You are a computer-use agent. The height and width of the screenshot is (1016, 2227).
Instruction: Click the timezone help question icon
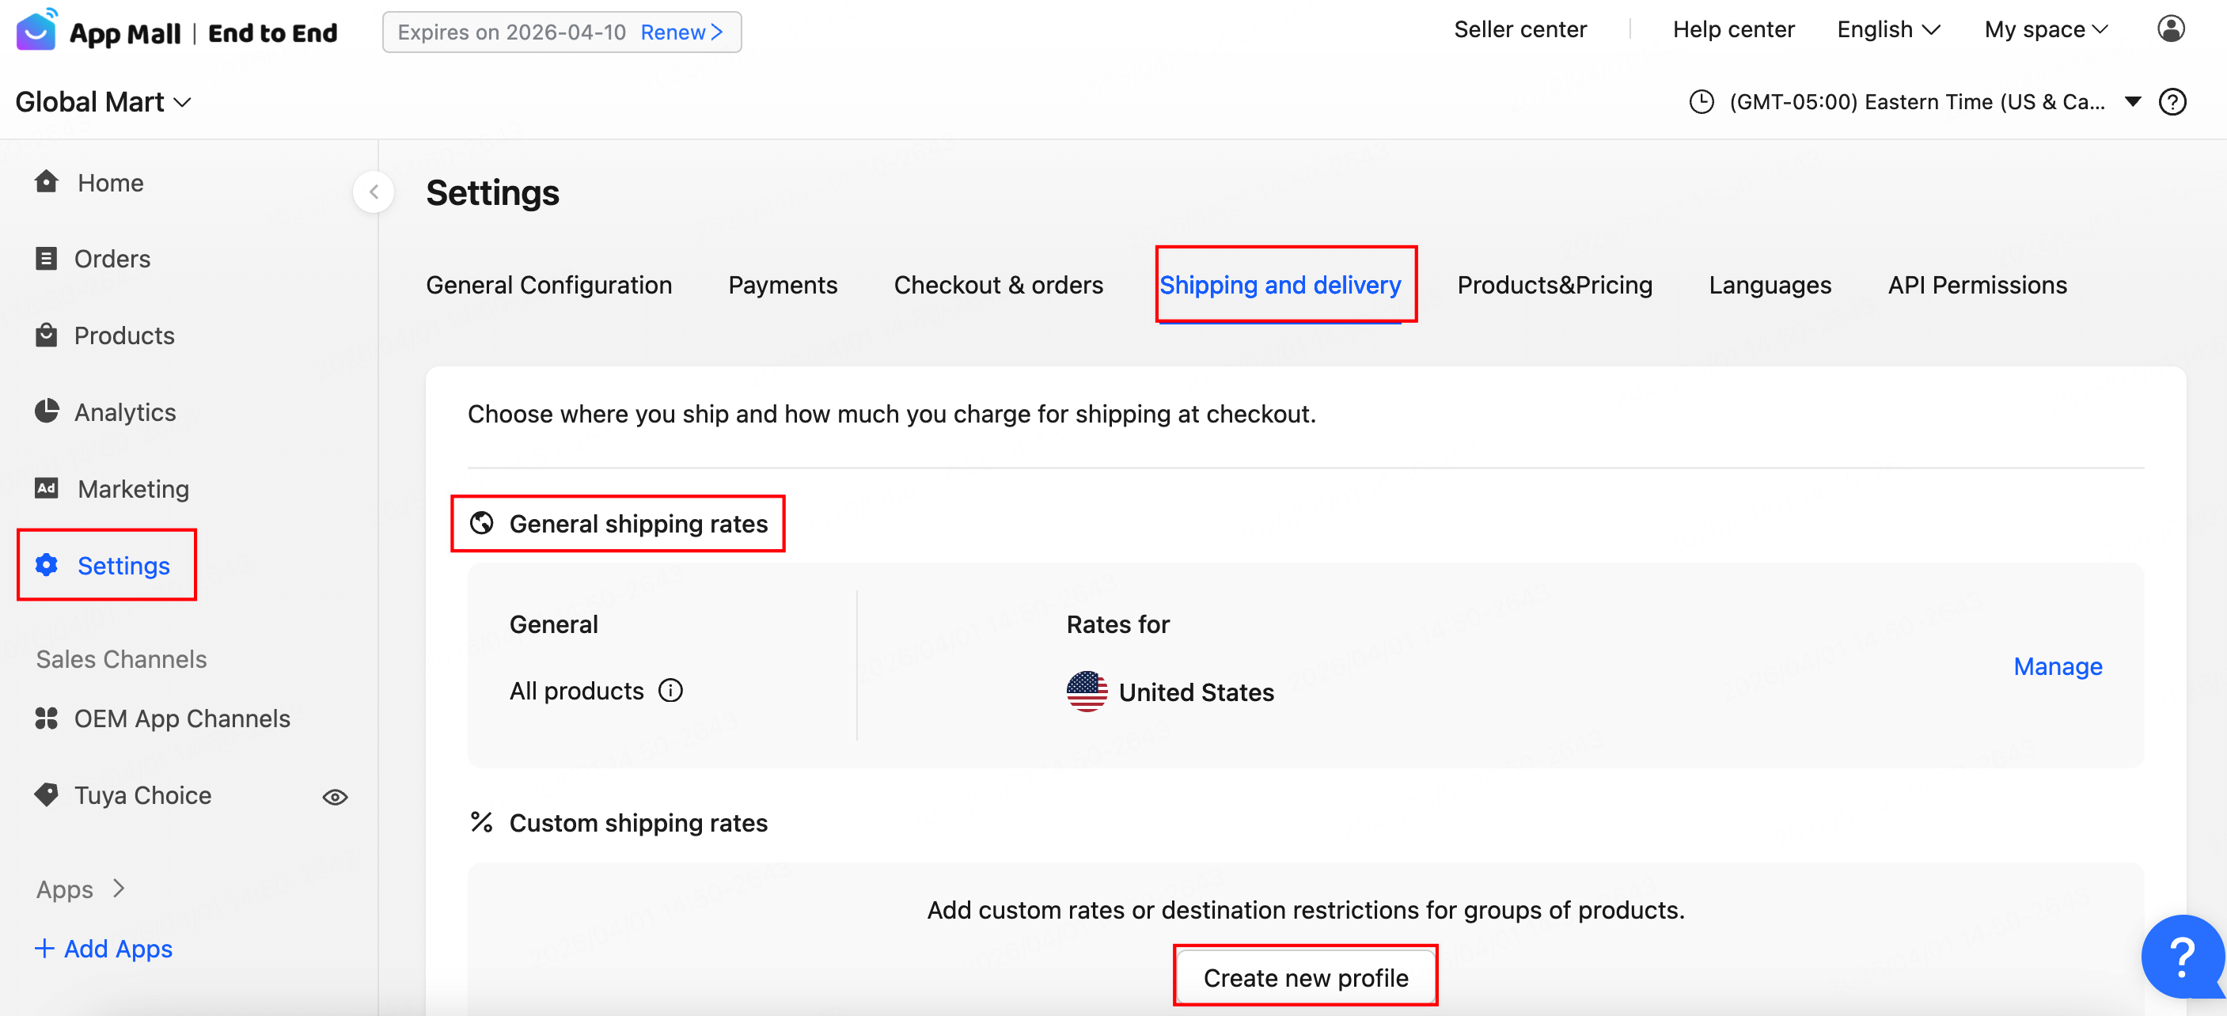(x=2172, y=102)
